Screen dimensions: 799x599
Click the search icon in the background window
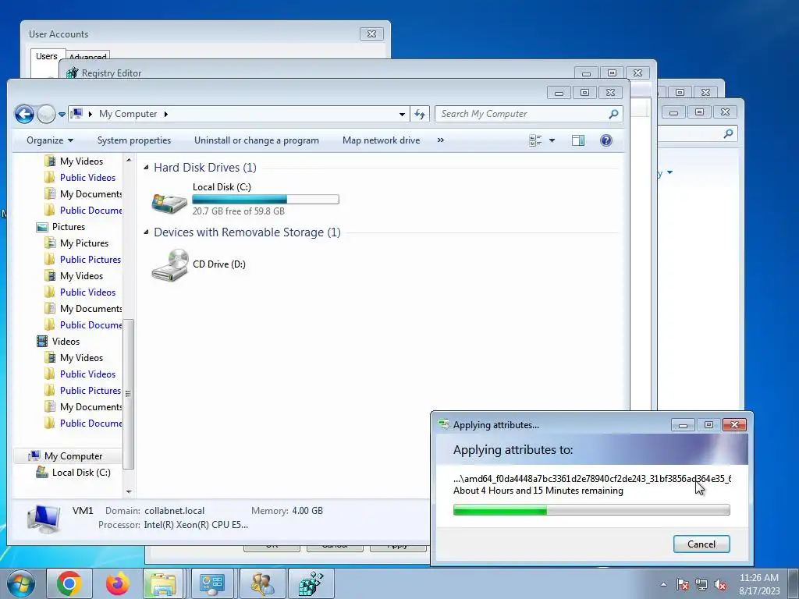(728, 133)
